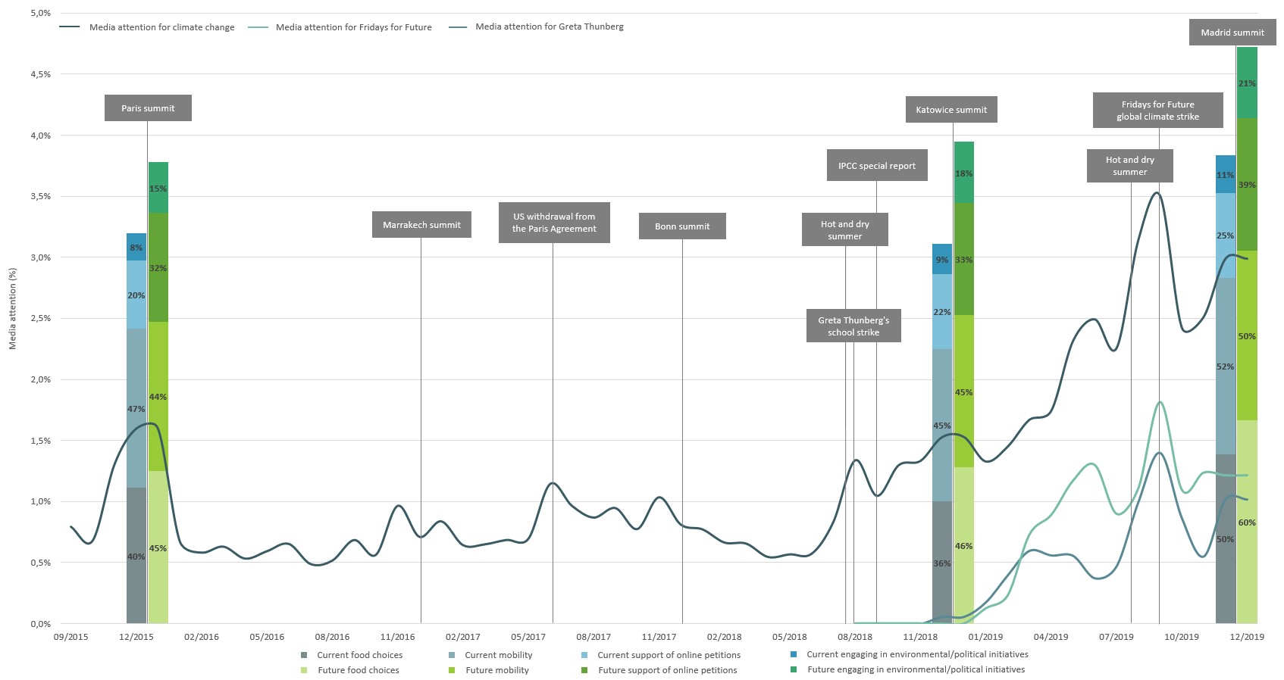
Task: Click the Fridays for Future global climate strike label
Action: (1157, 111)
